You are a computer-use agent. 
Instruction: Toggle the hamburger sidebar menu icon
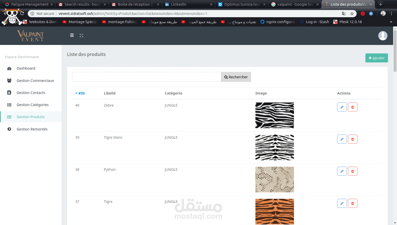point(72,35)
